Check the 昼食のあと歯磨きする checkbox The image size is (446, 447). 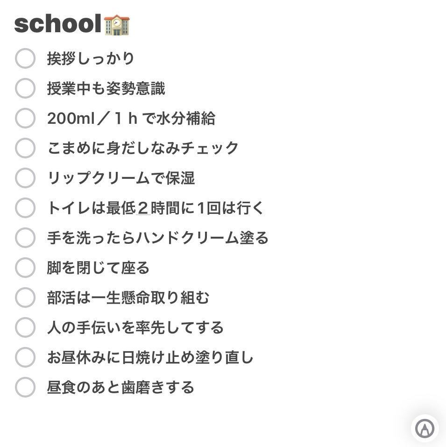click(x=25, y=388)
